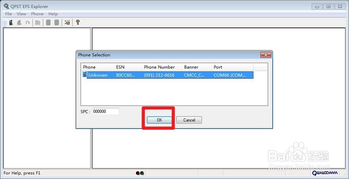The width and height of the screenshot is (349, 179).
Task: Click the refresh arrow toolbar icon
Action: 28,22
